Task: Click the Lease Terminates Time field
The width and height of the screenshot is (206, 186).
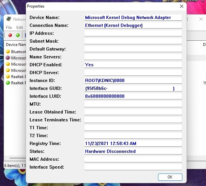Action: [x=133, y=120]
